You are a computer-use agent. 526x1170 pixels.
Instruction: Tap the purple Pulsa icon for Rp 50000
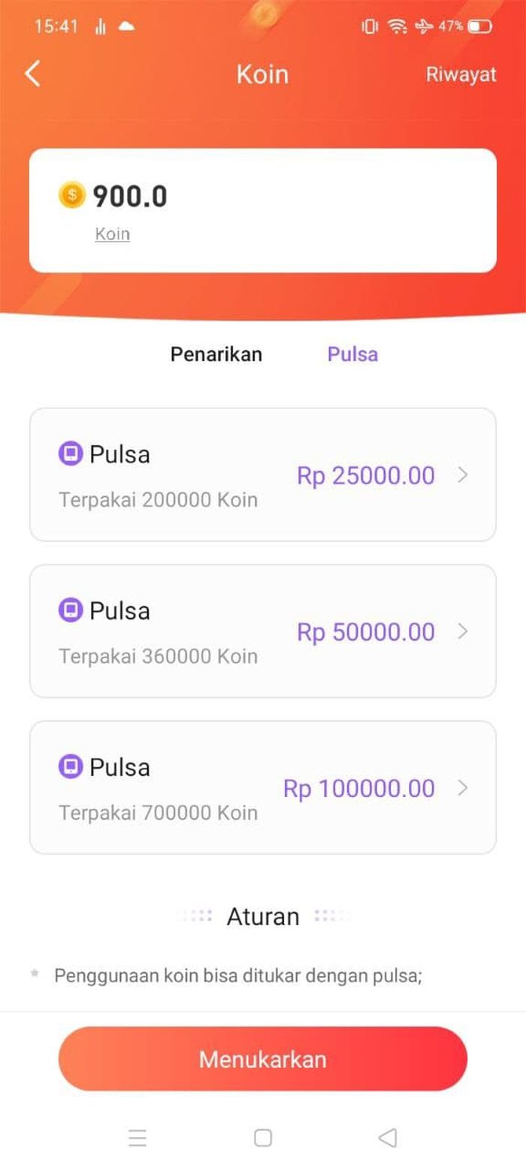click(x=71, y=610)
